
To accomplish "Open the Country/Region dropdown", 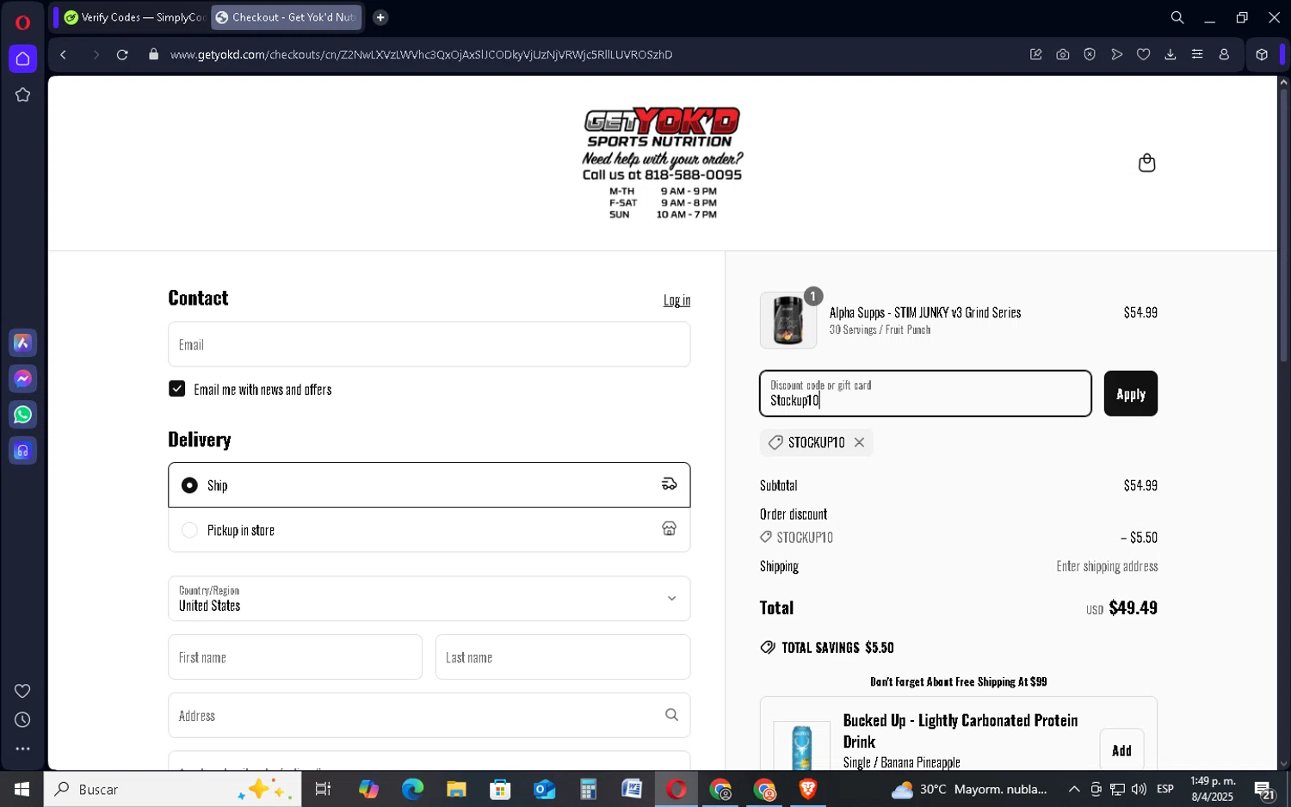I will [429, 599].
